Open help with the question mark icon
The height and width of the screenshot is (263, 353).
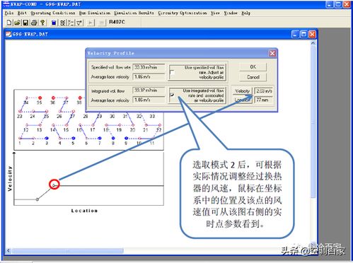[42, 23]
